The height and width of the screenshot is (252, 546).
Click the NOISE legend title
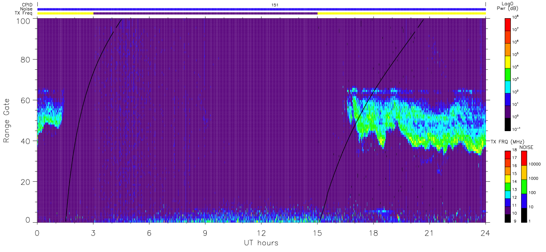[526, 146]
